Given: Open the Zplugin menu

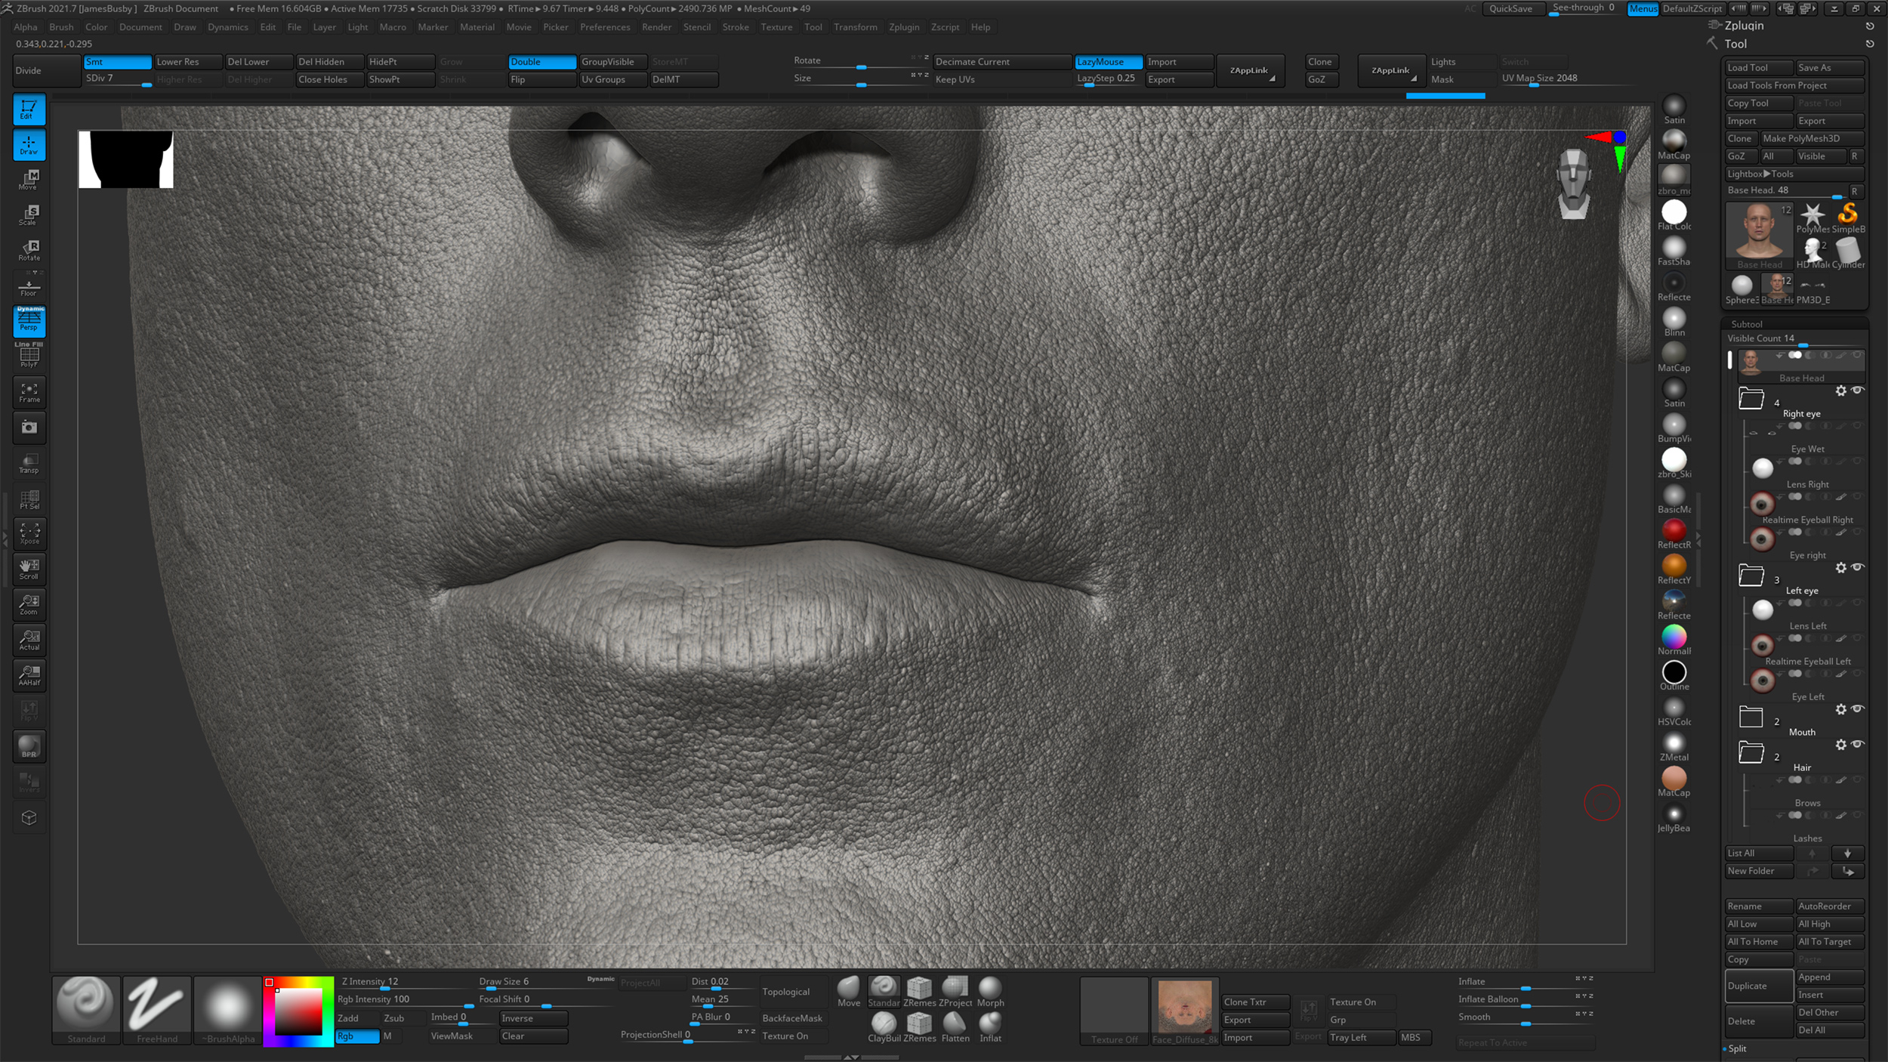Looking at the screenshot, I should pyautogui.click(x=905, y=26).
